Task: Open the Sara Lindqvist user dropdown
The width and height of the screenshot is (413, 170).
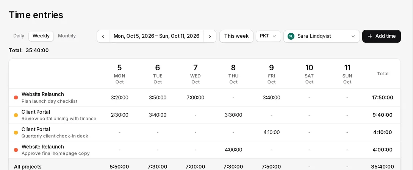Action: (x=322, y=36)
